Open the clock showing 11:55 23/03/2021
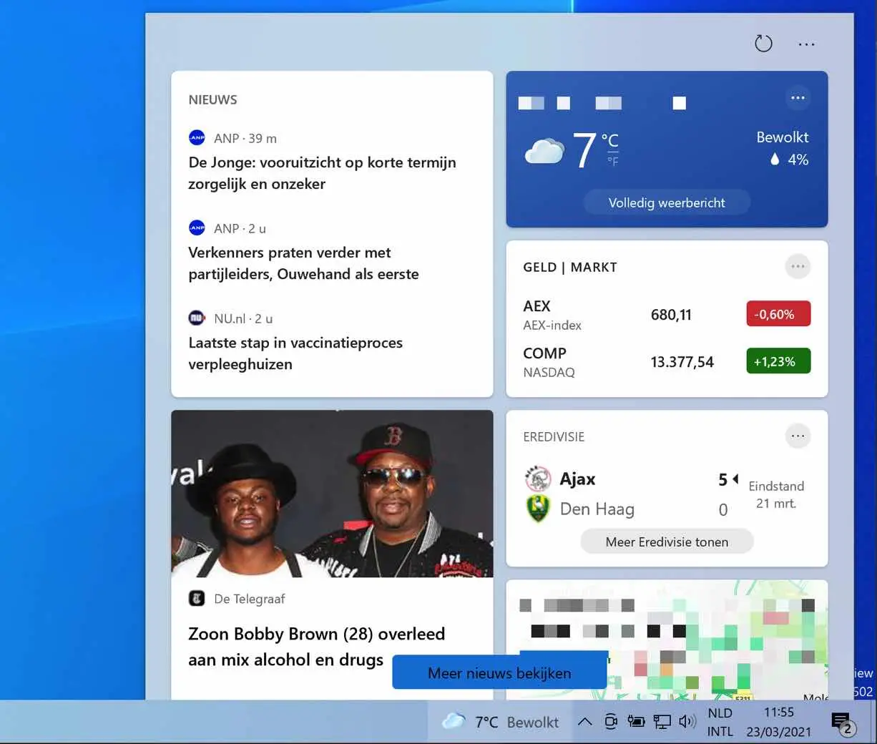Image resolution: width=877 pixels, height=744 pixels. click(x=779, y=722)
